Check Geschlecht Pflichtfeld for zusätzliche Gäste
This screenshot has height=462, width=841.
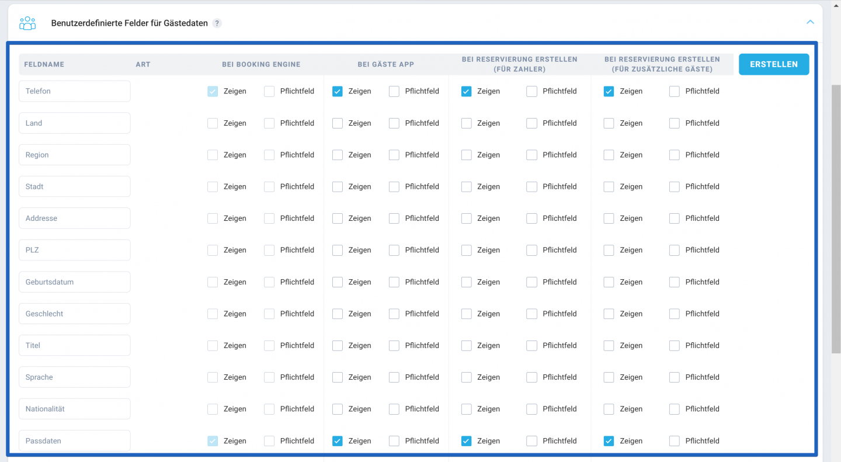(675, 314)
